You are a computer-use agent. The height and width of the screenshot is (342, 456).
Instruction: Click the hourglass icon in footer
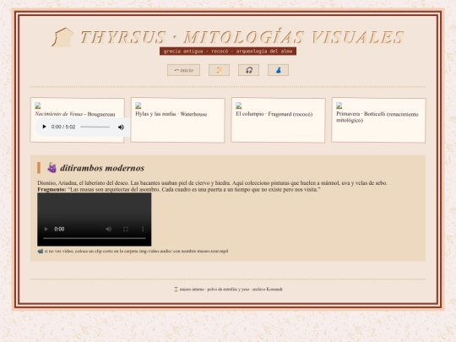coord(176,290)
